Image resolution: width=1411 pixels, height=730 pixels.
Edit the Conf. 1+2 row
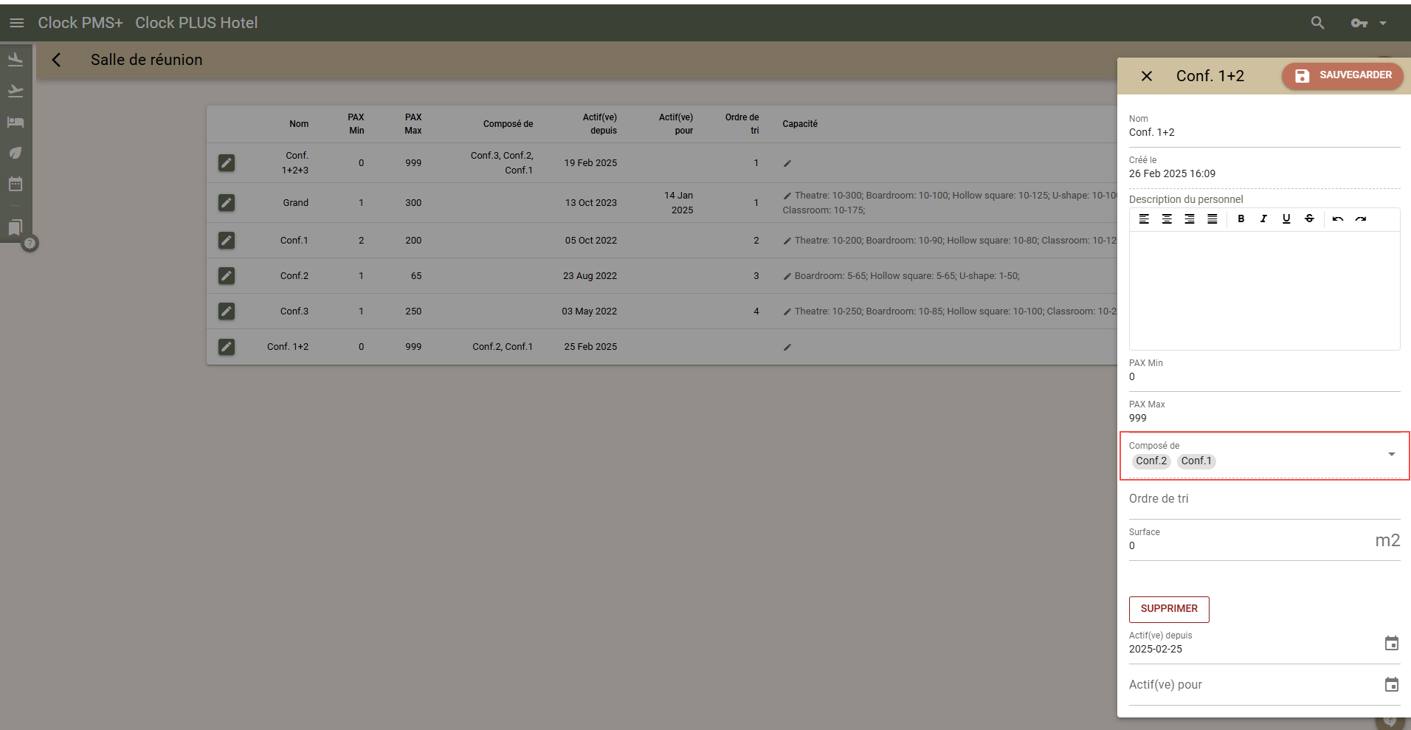227,347
